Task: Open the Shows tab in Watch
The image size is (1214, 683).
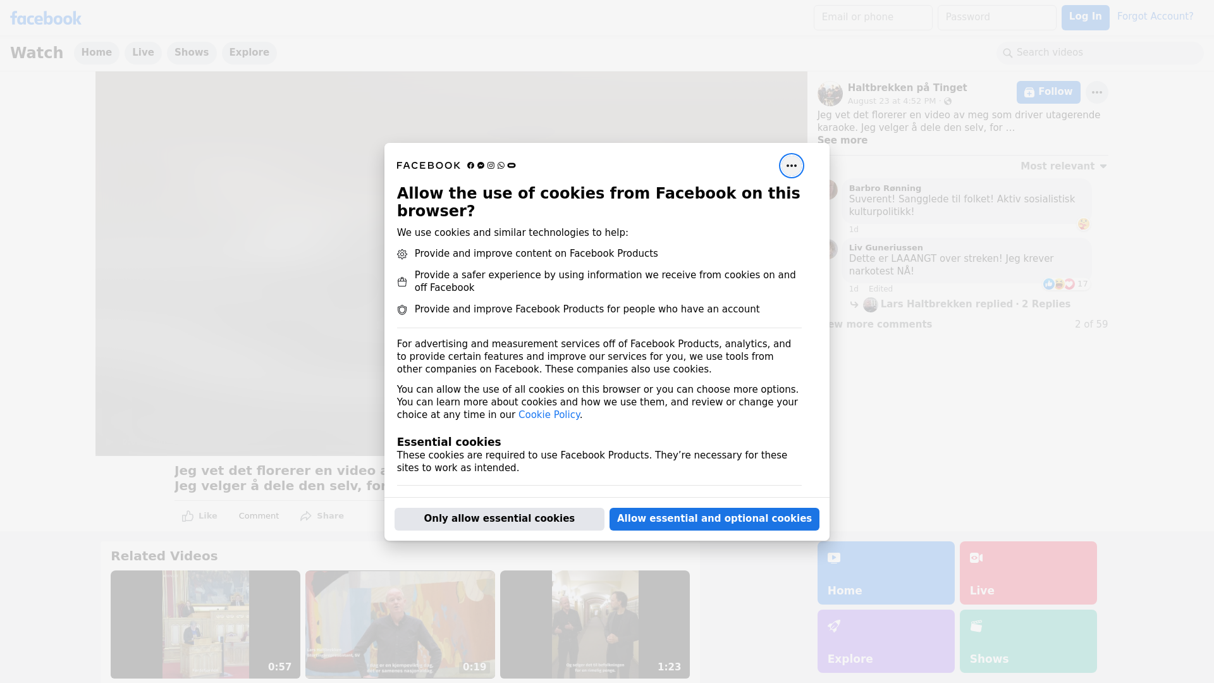Action: (192, 52)
